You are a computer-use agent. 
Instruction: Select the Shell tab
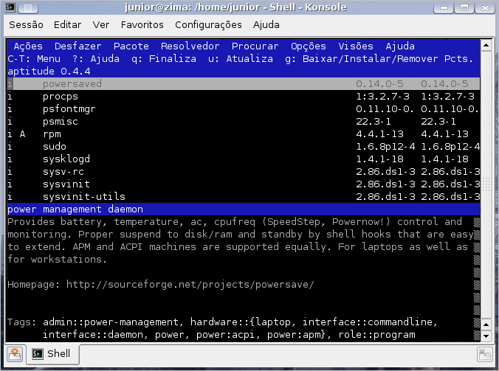pos(52,353)
